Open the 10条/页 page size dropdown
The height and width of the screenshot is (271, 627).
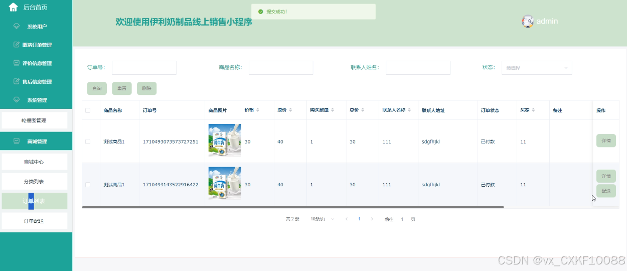tap(323, 219)
